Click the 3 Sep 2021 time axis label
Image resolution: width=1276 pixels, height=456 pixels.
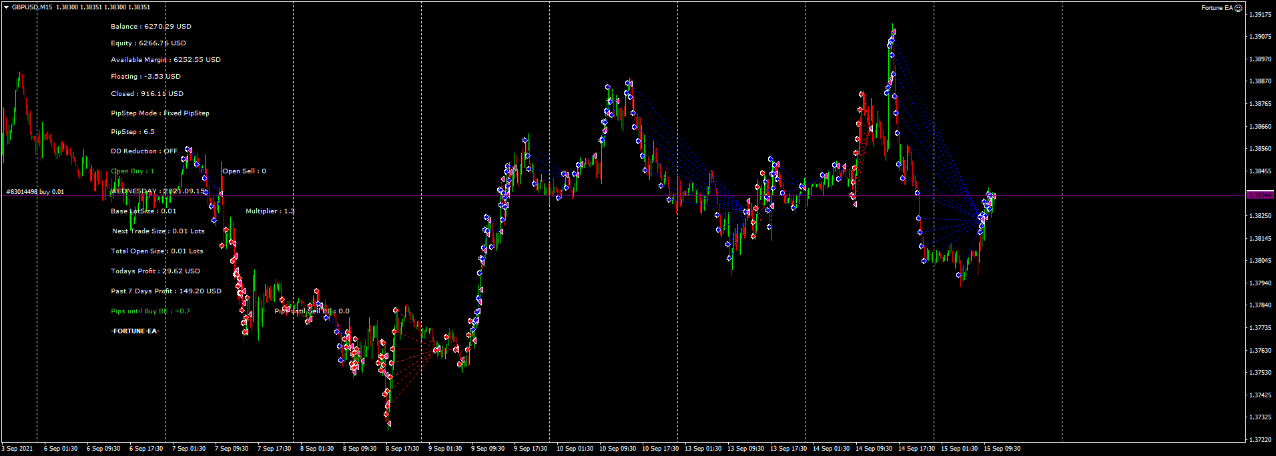point(17,449)
